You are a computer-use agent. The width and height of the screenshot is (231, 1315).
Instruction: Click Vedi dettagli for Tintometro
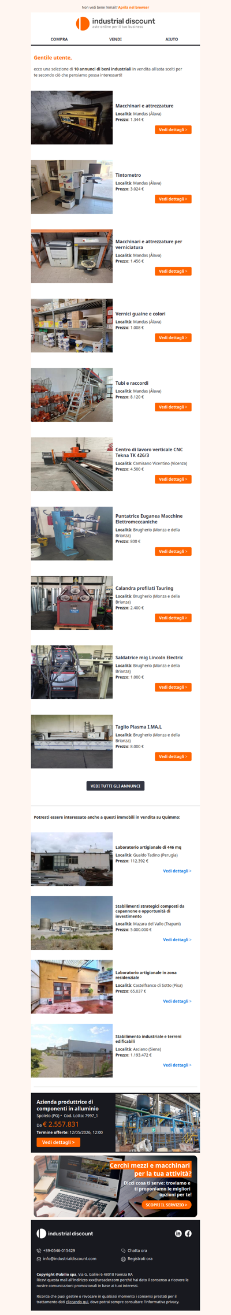tap(173, 199)
